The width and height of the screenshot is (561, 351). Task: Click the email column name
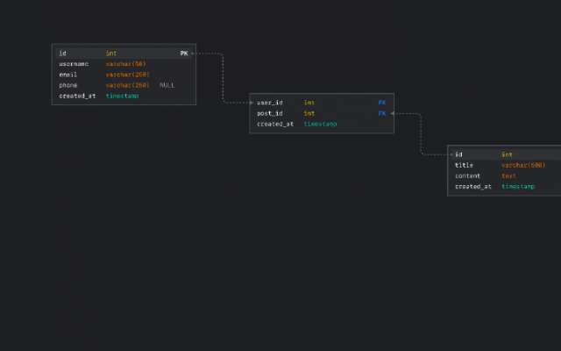(68, 75)
